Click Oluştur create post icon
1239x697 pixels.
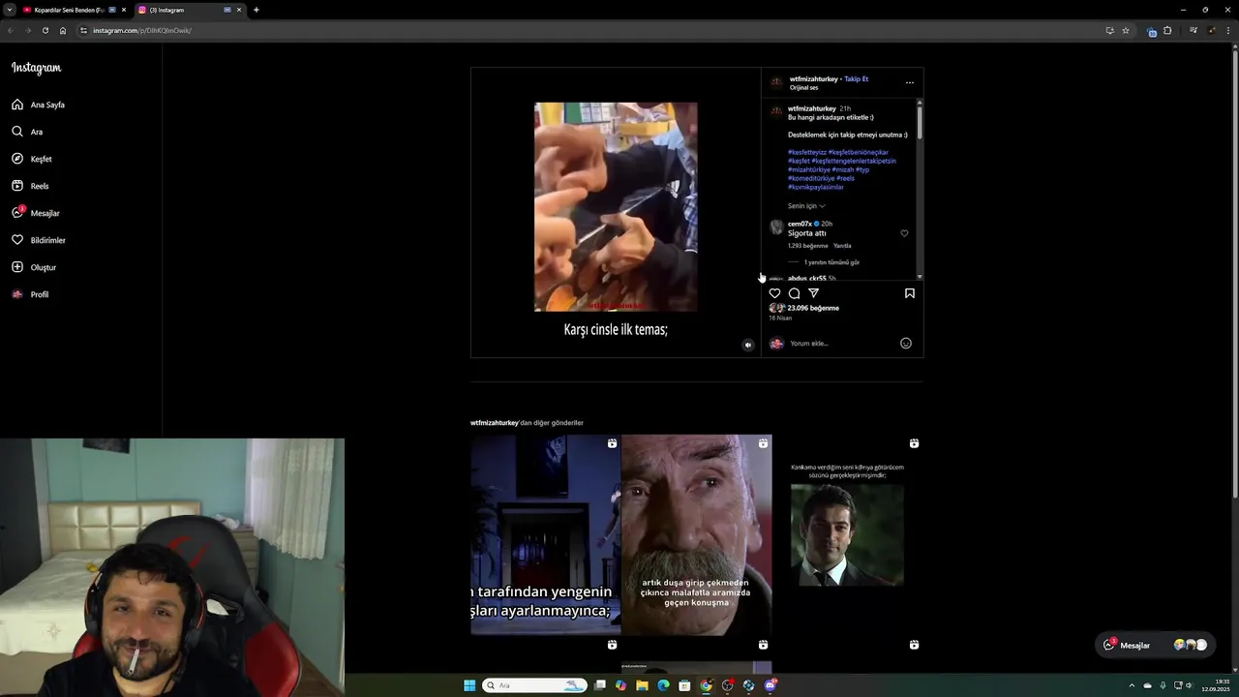click(x=17, y=267)
